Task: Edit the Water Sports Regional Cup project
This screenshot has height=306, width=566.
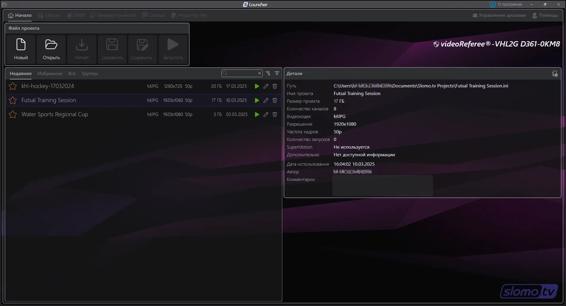Action: point(266,114)
